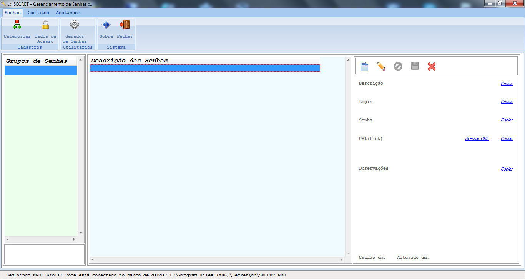This screenshot has height=279, width=525.
Task: Launch the Gerador de Senhas tool
Action: coord(75,31)
